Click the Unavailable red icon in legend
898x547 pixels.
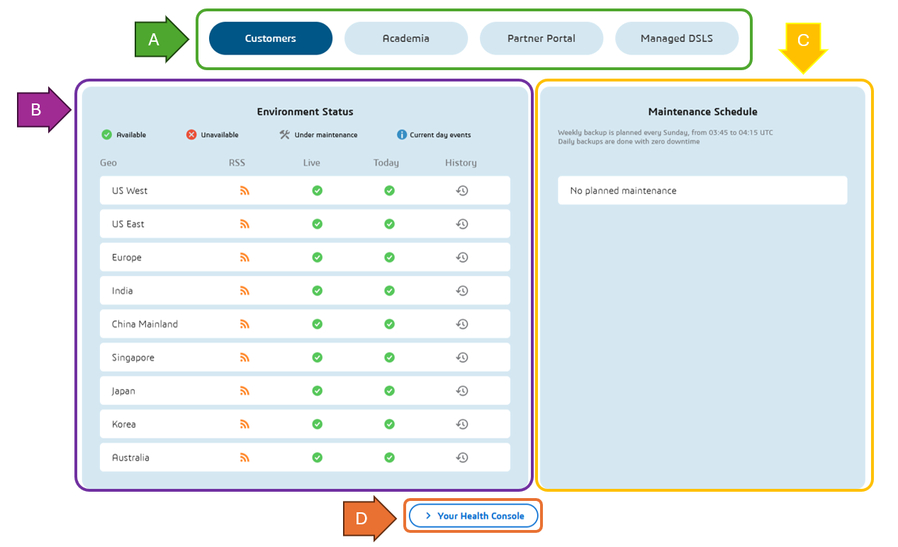[x=191, y=134]
